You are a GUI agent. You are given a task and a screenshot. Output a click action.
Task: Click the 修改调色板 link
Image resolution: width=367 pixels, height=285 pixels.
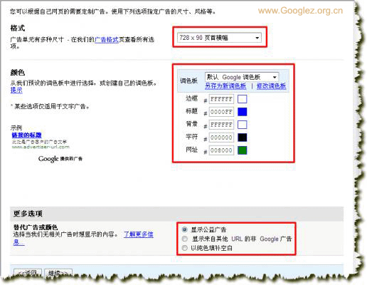[x=271, y=86]
